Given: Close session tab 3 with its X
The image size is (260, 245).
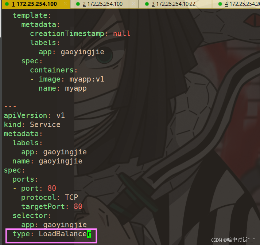Looking at the screenshot, I should click(x=207, y=4).
